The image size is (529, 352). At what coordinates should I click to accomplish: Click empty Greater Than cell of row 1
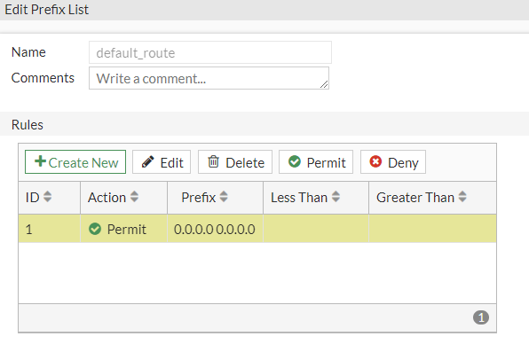click(432, 229)
